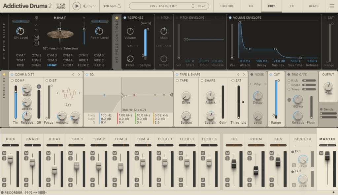
Task: Solo the hihat with the kit piece S button
Action: tap(36, 43)
